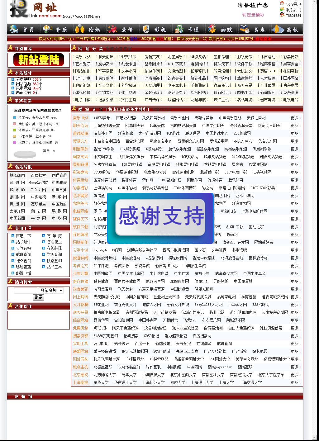The image size is (319, 441).
Task: Click the 搜网址 site logo
Action: tap(35, 9)
